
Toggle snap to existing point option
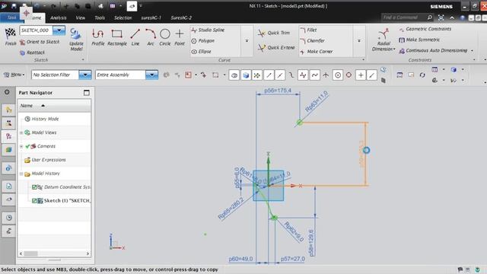click(361, 75)
